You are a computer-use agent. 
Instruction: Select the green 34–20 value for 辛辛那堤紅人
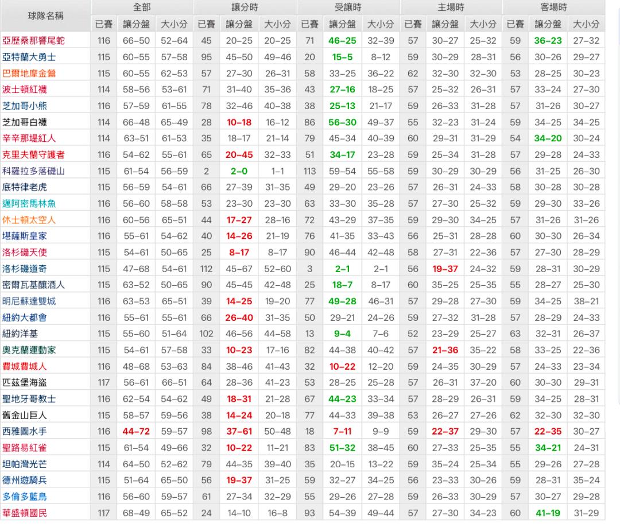[x=548, y=138]
